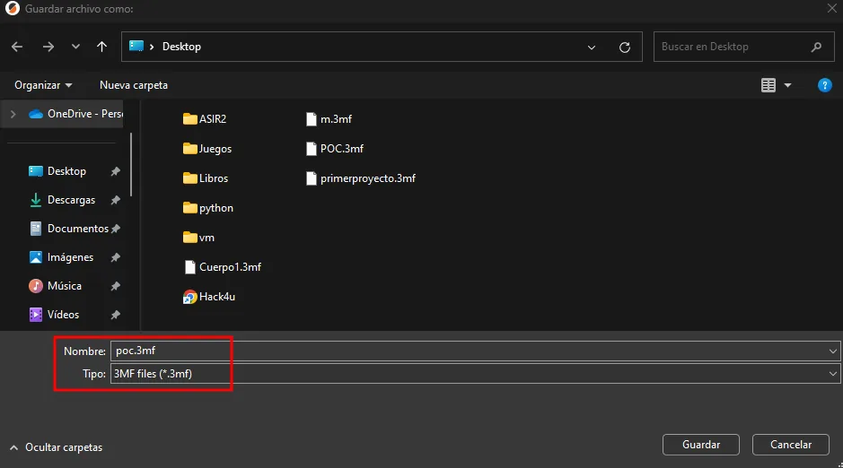Select the Juegos folder
843x468 pixels.
[x=207, y=149]
